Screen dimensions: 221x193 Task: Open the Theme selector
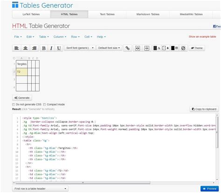197,48
